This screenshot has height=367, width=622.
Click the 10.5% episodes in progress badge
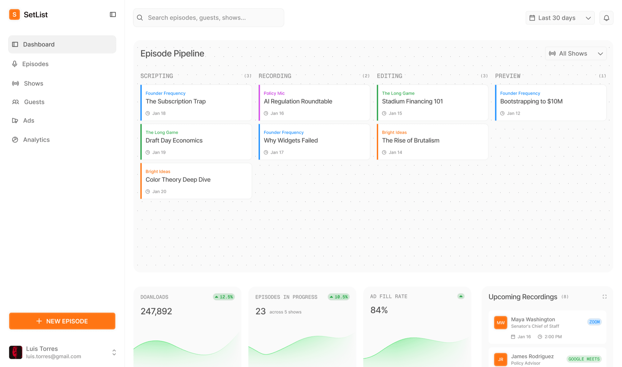pos(339,297)
